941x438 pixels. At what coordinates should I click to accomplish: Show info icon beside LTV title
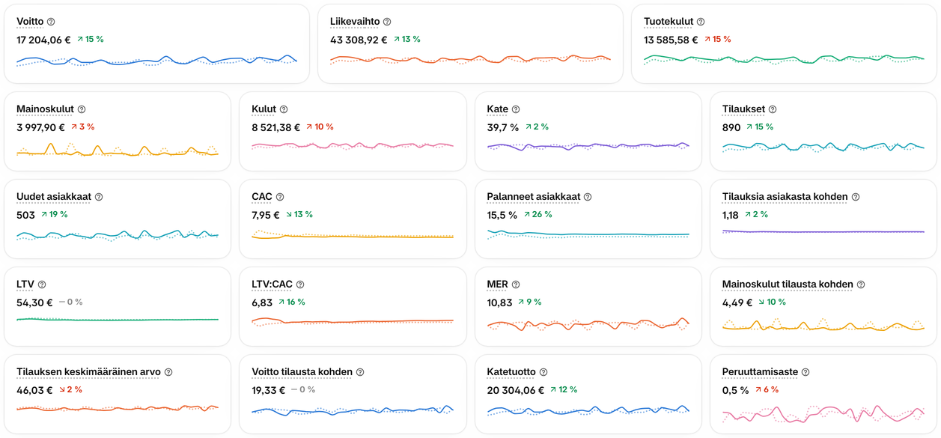(x=42, y=285)
